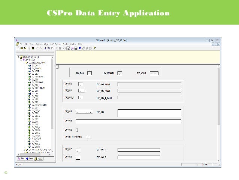Image resolution: width=239 pixels, height=180 pixels.
Task: Collapse the COVER_PAGE_FORM tree node
Action: tap(24, 63)
